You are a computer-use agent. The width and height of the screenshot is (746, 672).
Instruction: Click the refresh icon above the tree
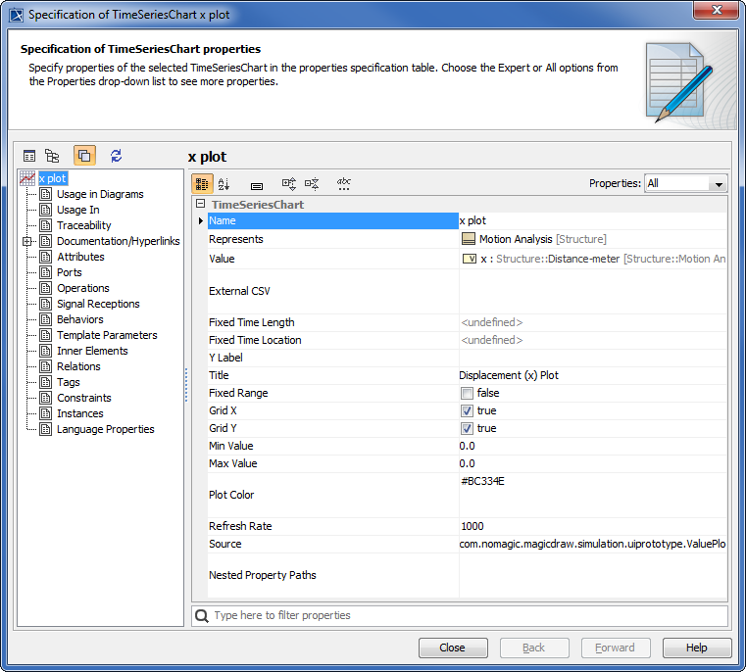(116, 156)
